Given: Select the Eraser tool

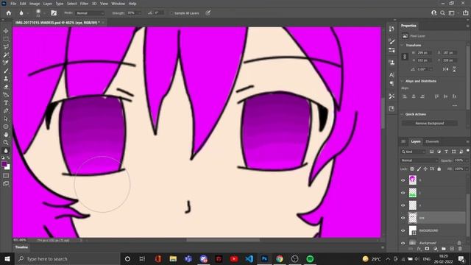Looking at the screenshot, I should [x=6, y=87].
